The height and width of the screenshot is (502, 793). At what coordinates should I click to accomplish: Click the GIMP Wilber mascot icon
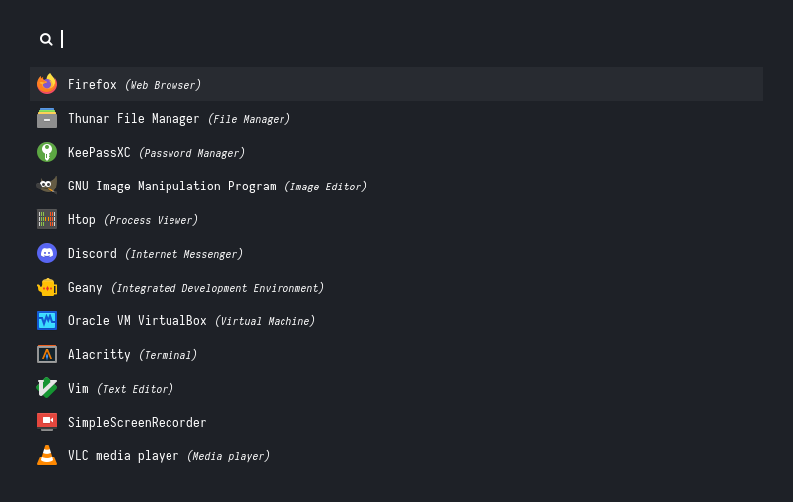[47, 186]
